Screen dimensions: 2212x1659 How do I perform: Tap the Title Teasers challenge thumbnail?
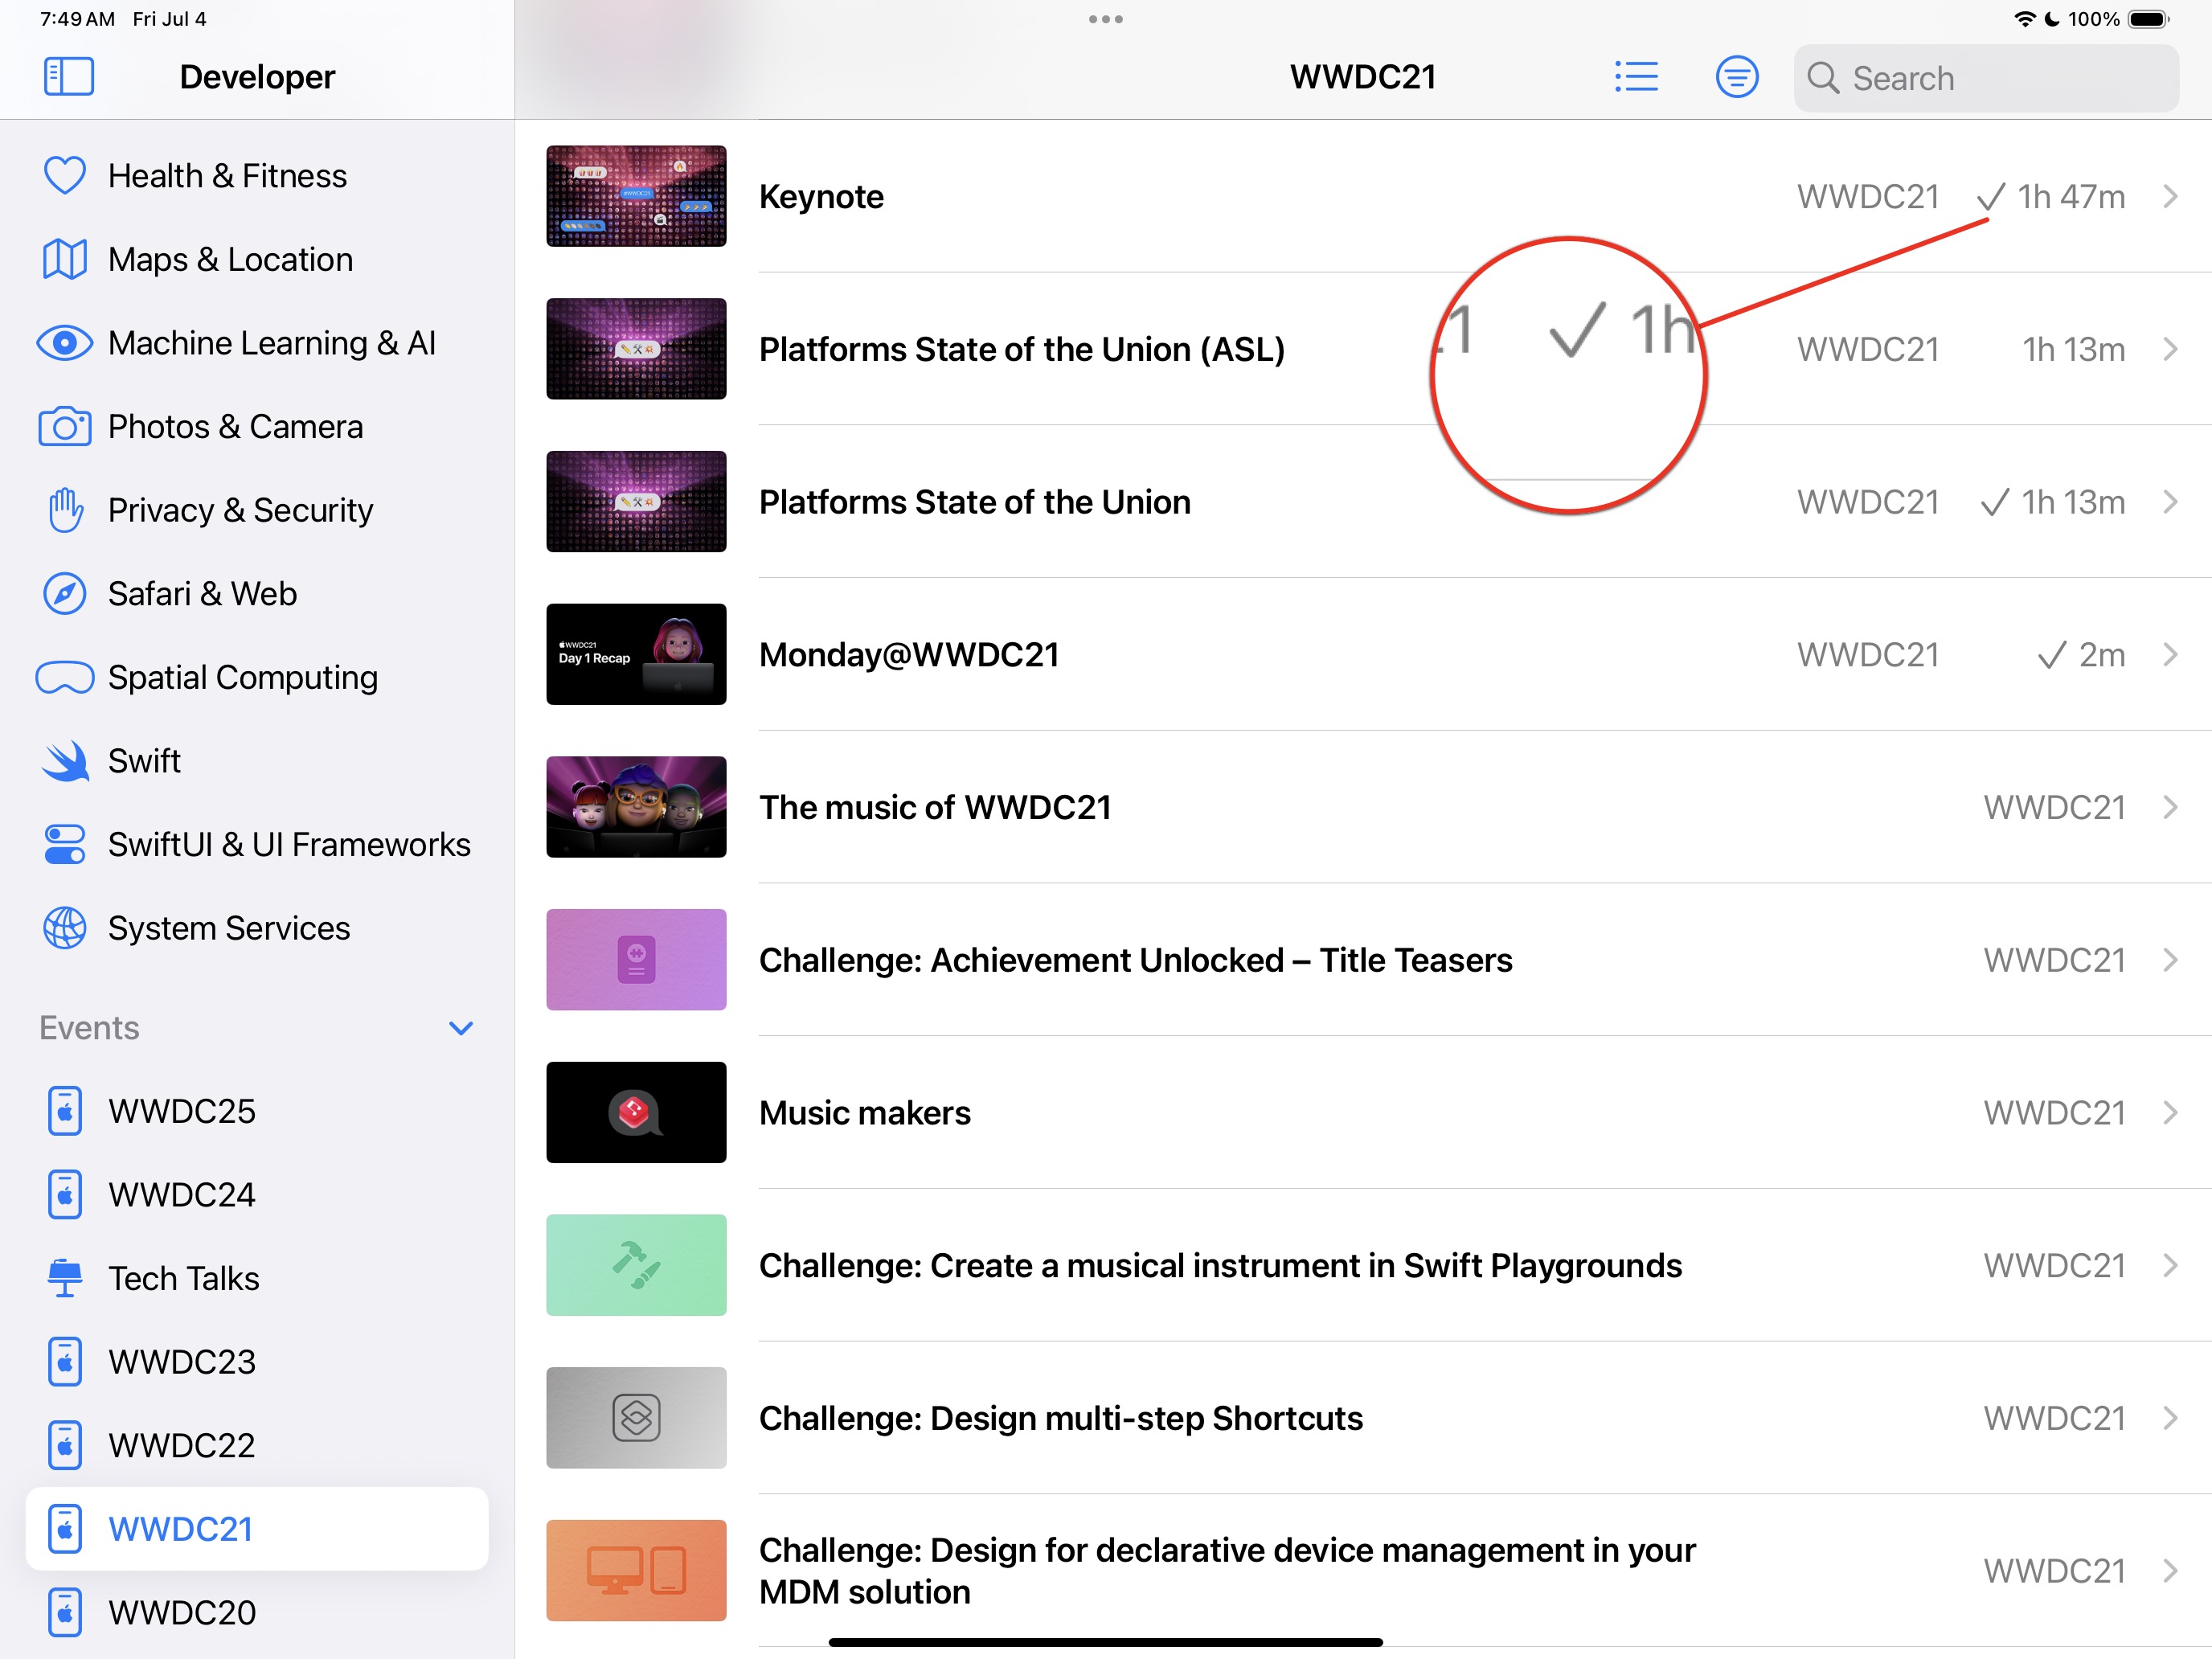tap(636, 960)
